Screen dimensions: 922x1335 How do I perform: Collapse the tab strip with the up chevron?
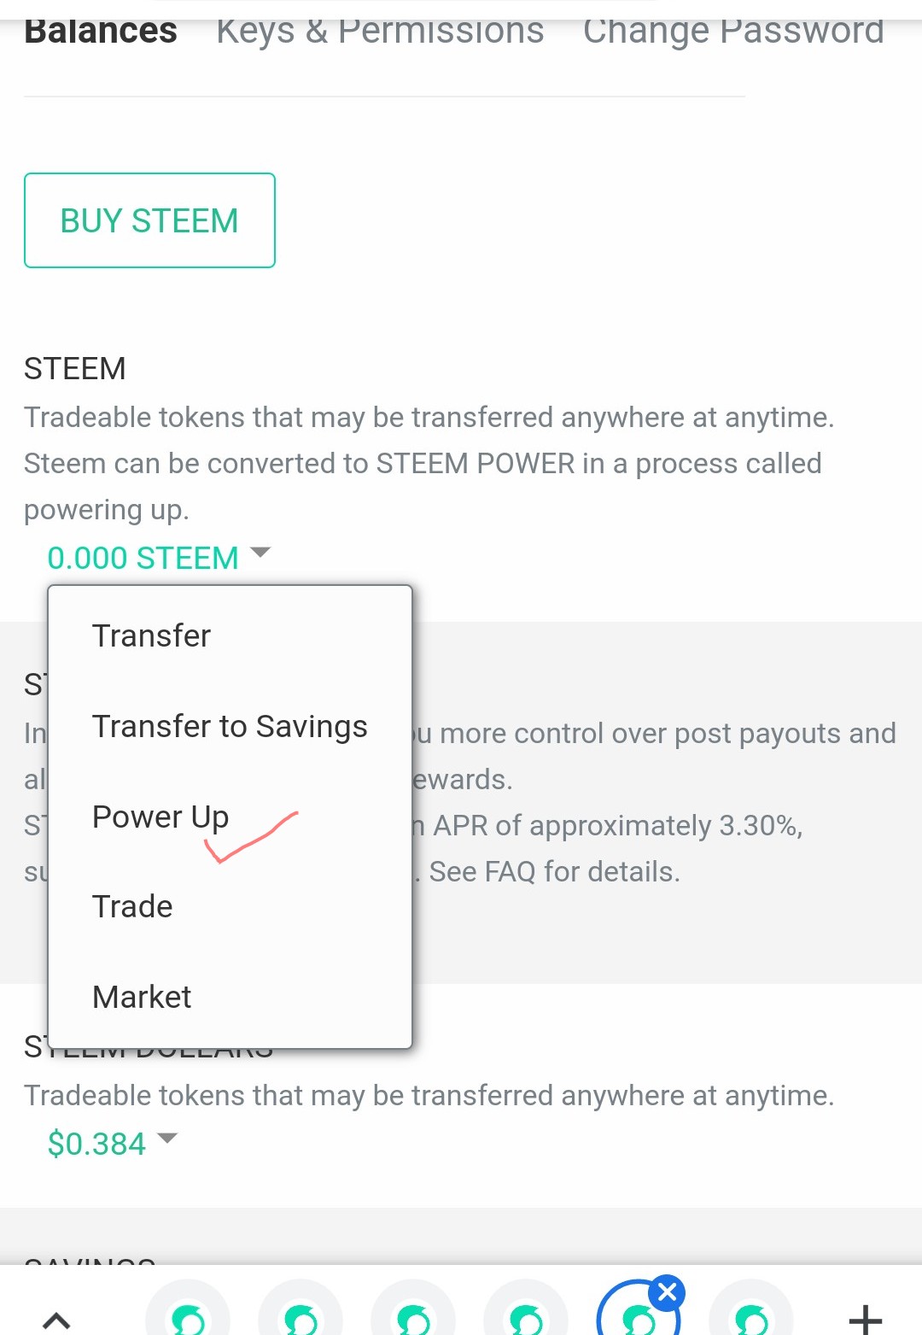point(56,1319)
